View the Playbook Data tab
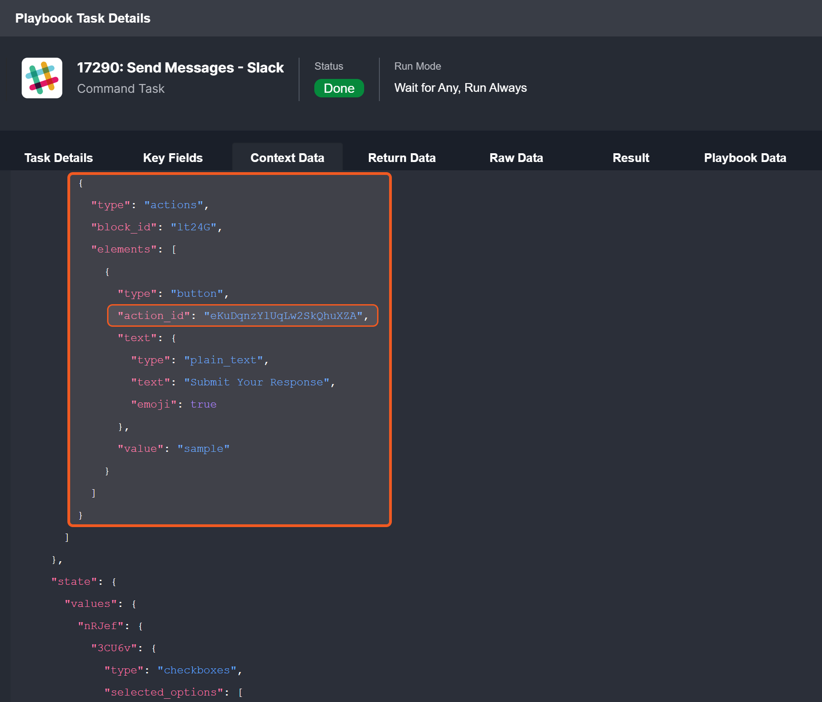 click(744, 158)
